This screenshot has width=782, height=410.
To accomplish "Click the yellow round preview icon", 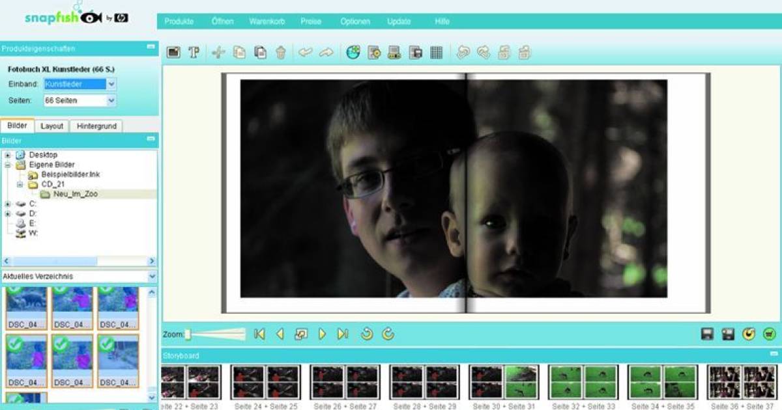I will tap(749, 334).
